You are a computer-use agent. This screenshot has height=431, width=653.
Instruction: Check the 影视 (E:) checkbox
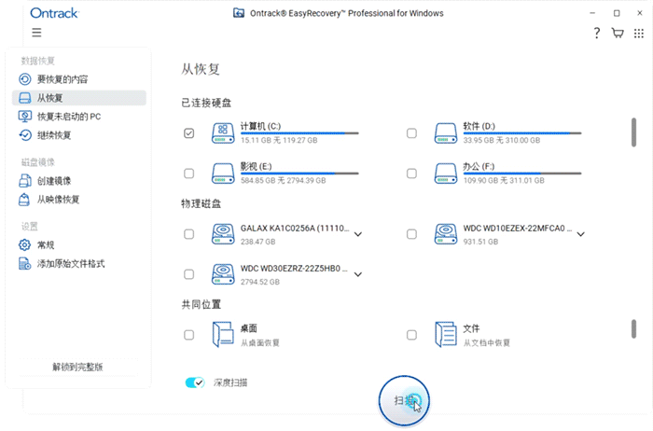tap(189, 174)
